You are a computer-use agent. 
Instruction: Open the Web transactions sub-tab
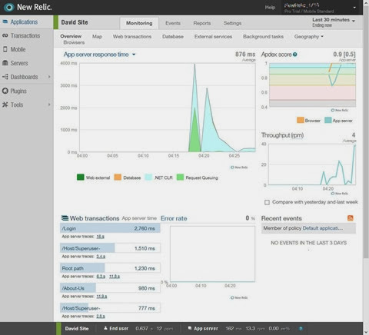coord(132,37)
